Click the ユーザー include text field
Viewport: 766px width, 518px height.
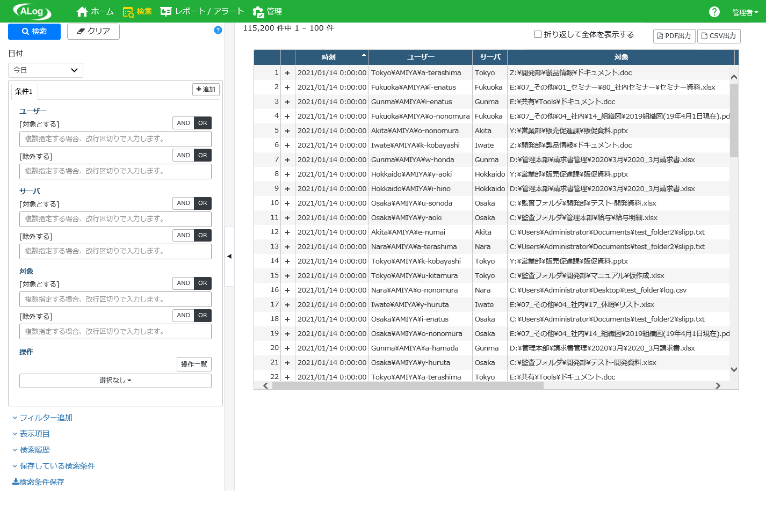point(115,139)
